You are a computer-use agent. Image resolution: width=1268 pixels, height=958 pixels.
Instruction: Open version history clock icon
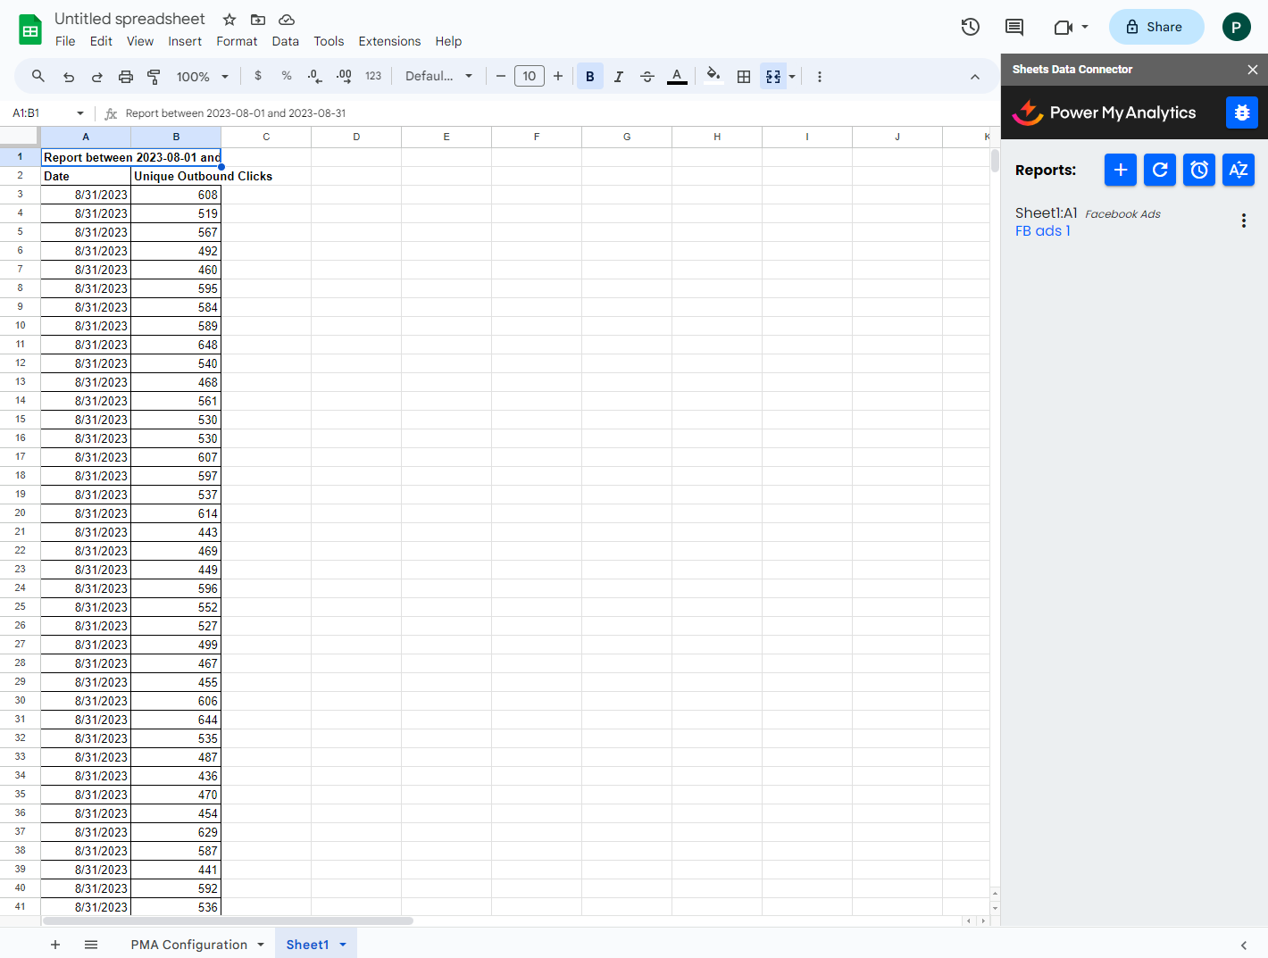point(970,27)
